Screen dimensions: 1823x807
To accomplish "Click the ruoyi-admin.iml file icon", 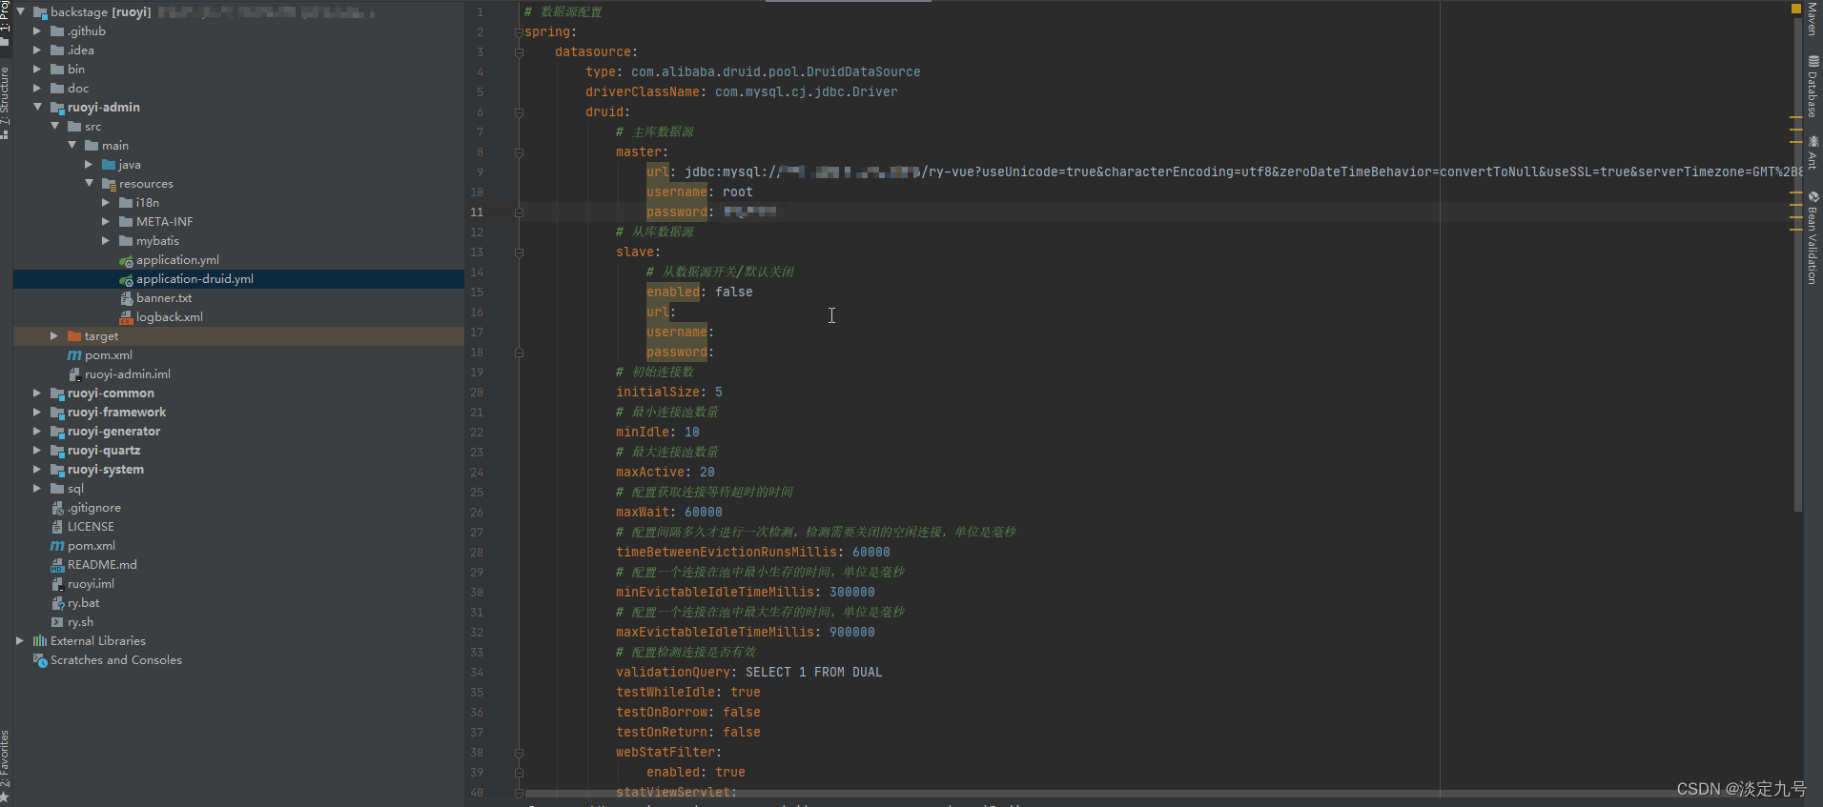I will (74, 374).
